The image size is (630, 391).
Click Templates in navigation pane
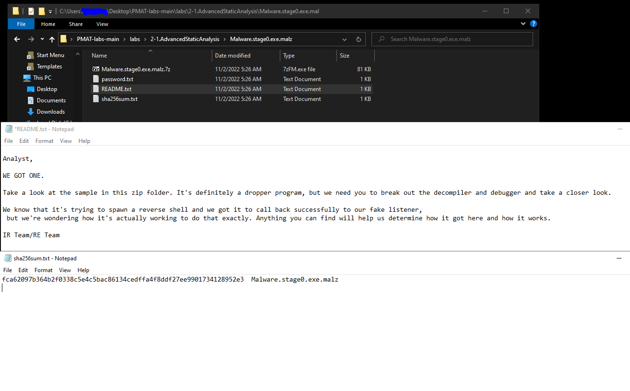[x=49, y=67]
